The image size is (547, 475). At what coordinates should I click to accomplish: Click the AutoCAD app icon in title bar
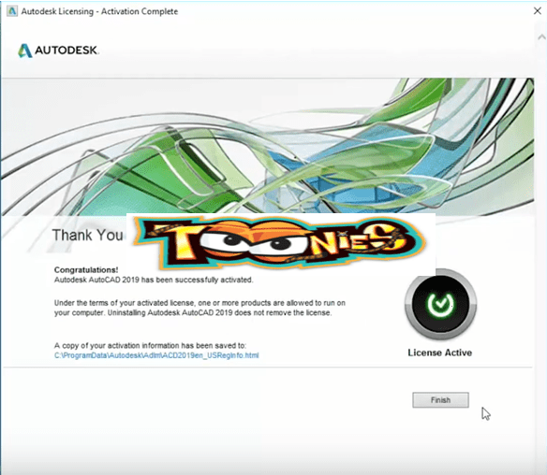(x=12, y=11)
